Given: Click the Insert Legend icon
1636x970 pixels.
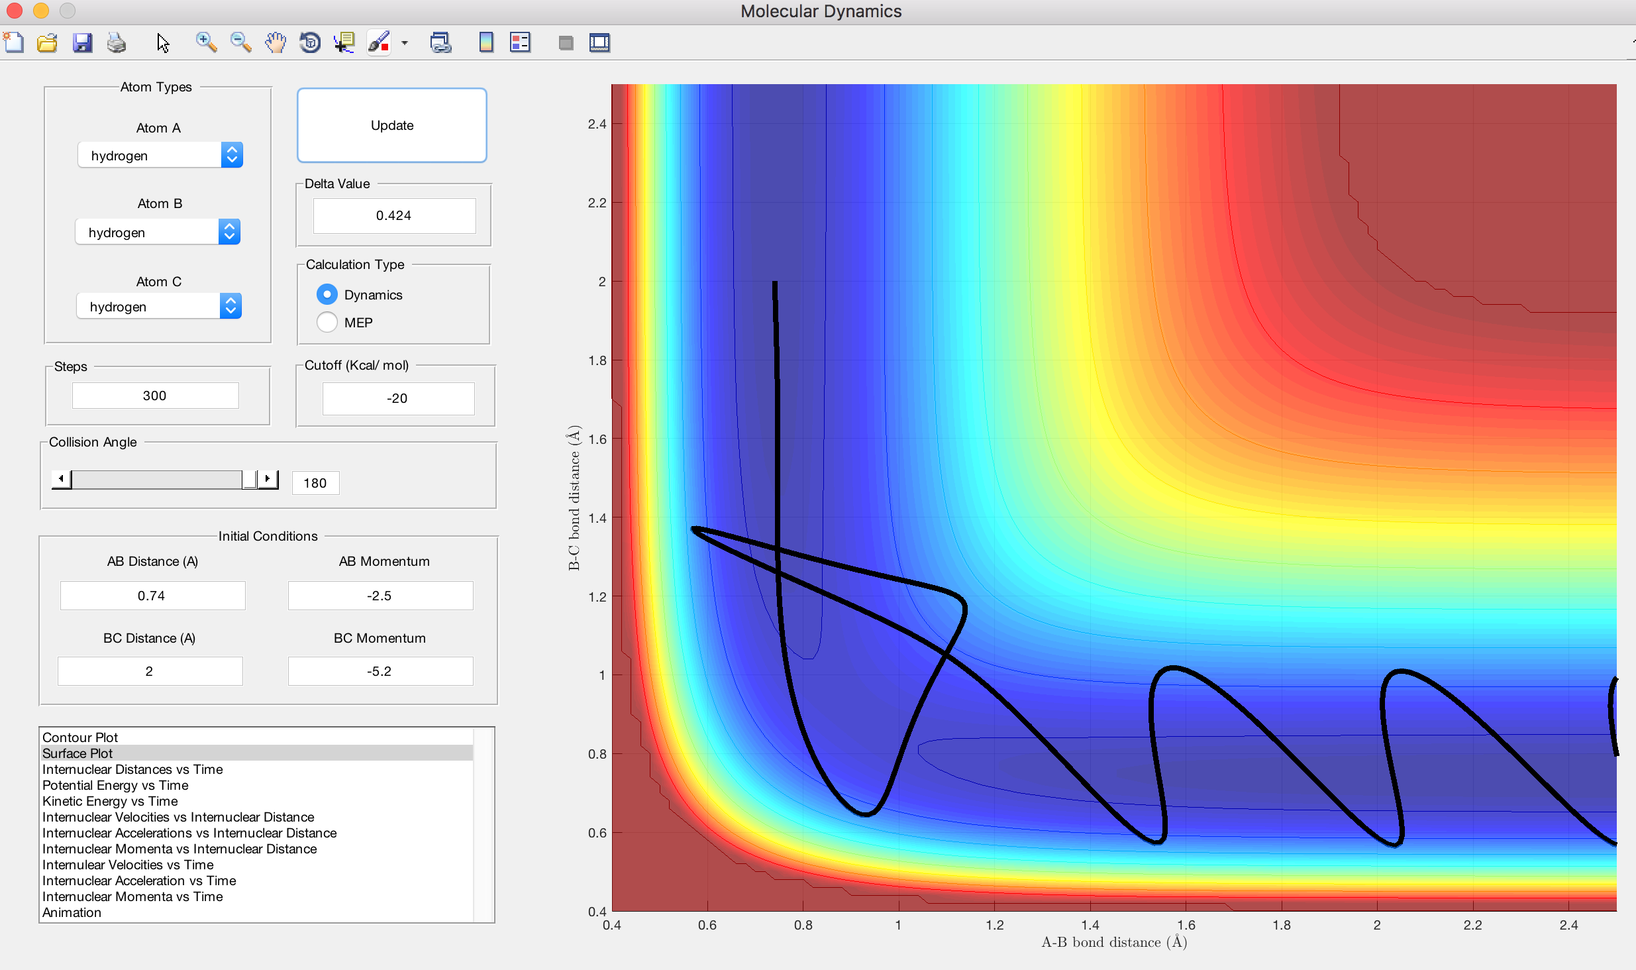Looking at the screenshot, I should click(520, 43).
